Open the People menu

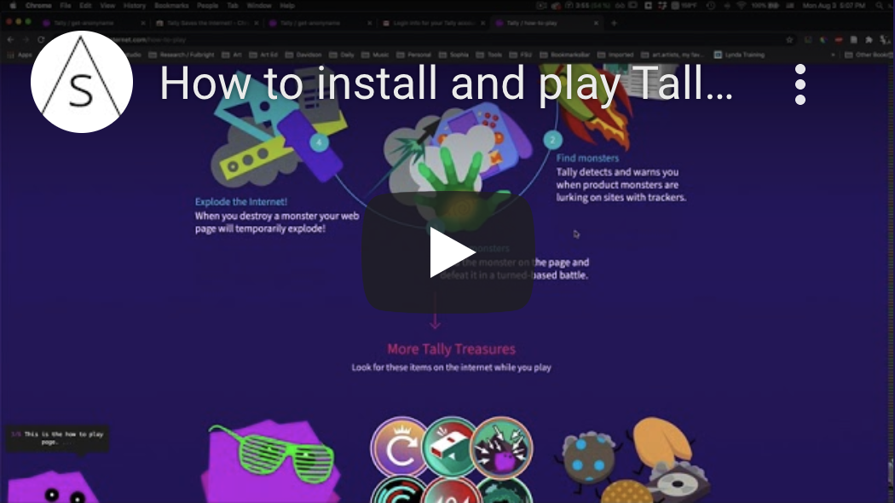pos(208,6)
